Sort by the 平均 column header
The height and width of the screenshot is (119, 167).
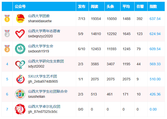tap(126, 6)
